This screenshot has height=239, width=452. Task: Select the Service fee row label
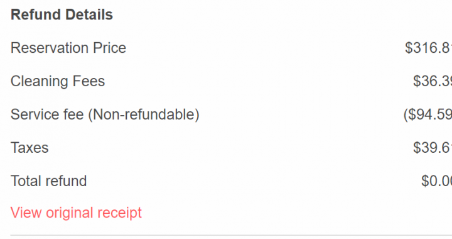(x=105, y=114)
